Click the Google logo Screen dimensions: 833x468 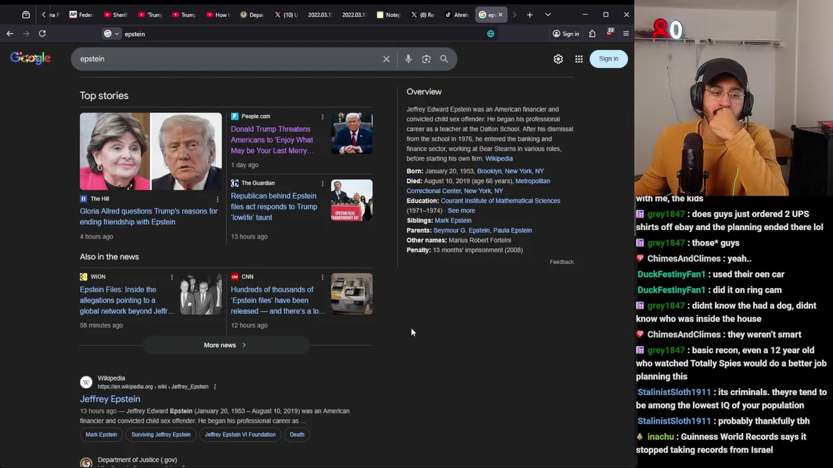(x=31, y=58)
